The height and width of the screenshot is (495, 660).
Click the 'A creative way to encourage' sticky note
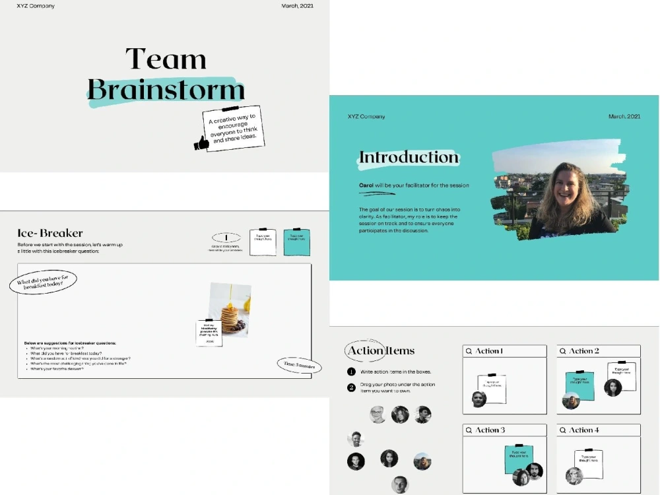(234, 129)
